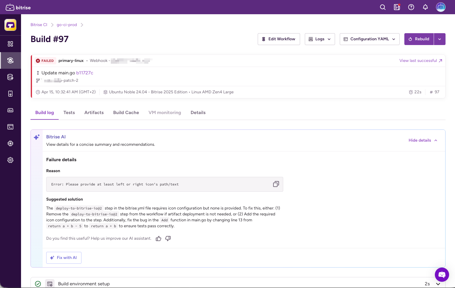Screen dimensions: 455x288
Task: Give thumbs down to AI suggestion
Action: (x=168, y=239)
